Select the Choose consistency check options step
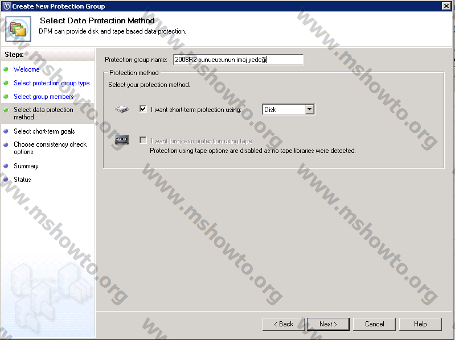 coord(50,148)
